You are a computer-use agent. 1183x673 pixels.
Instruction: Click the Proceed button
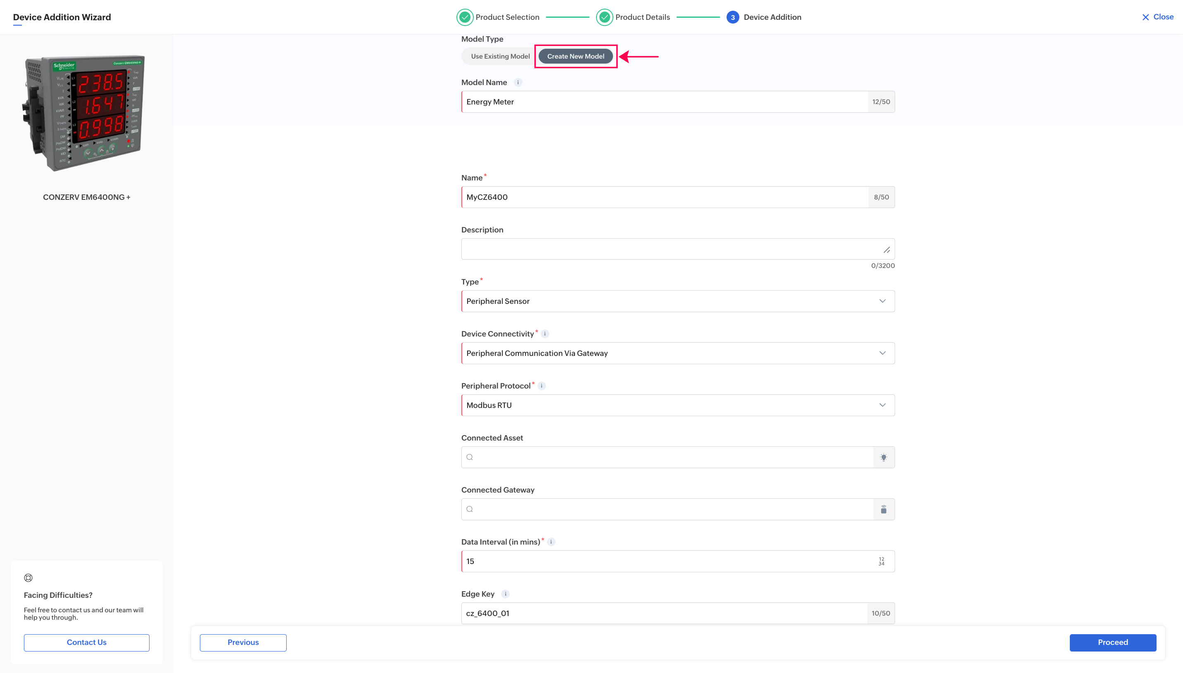click(x=1112, y=642)
